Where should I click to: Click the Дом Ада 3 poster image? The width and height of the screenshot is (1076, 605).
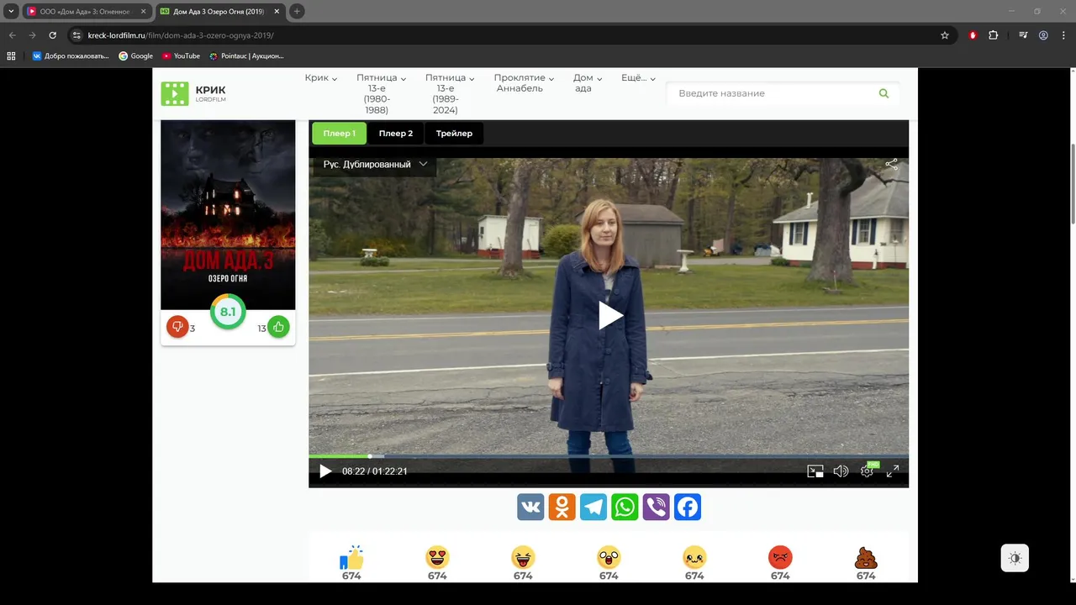tap(228, 214)
